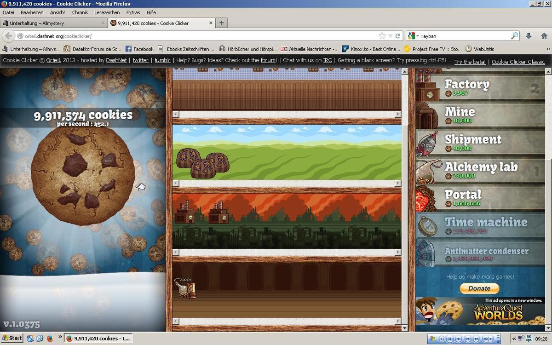Open the Bearbeiten menu
552x345 pixels.
point(32,12)
